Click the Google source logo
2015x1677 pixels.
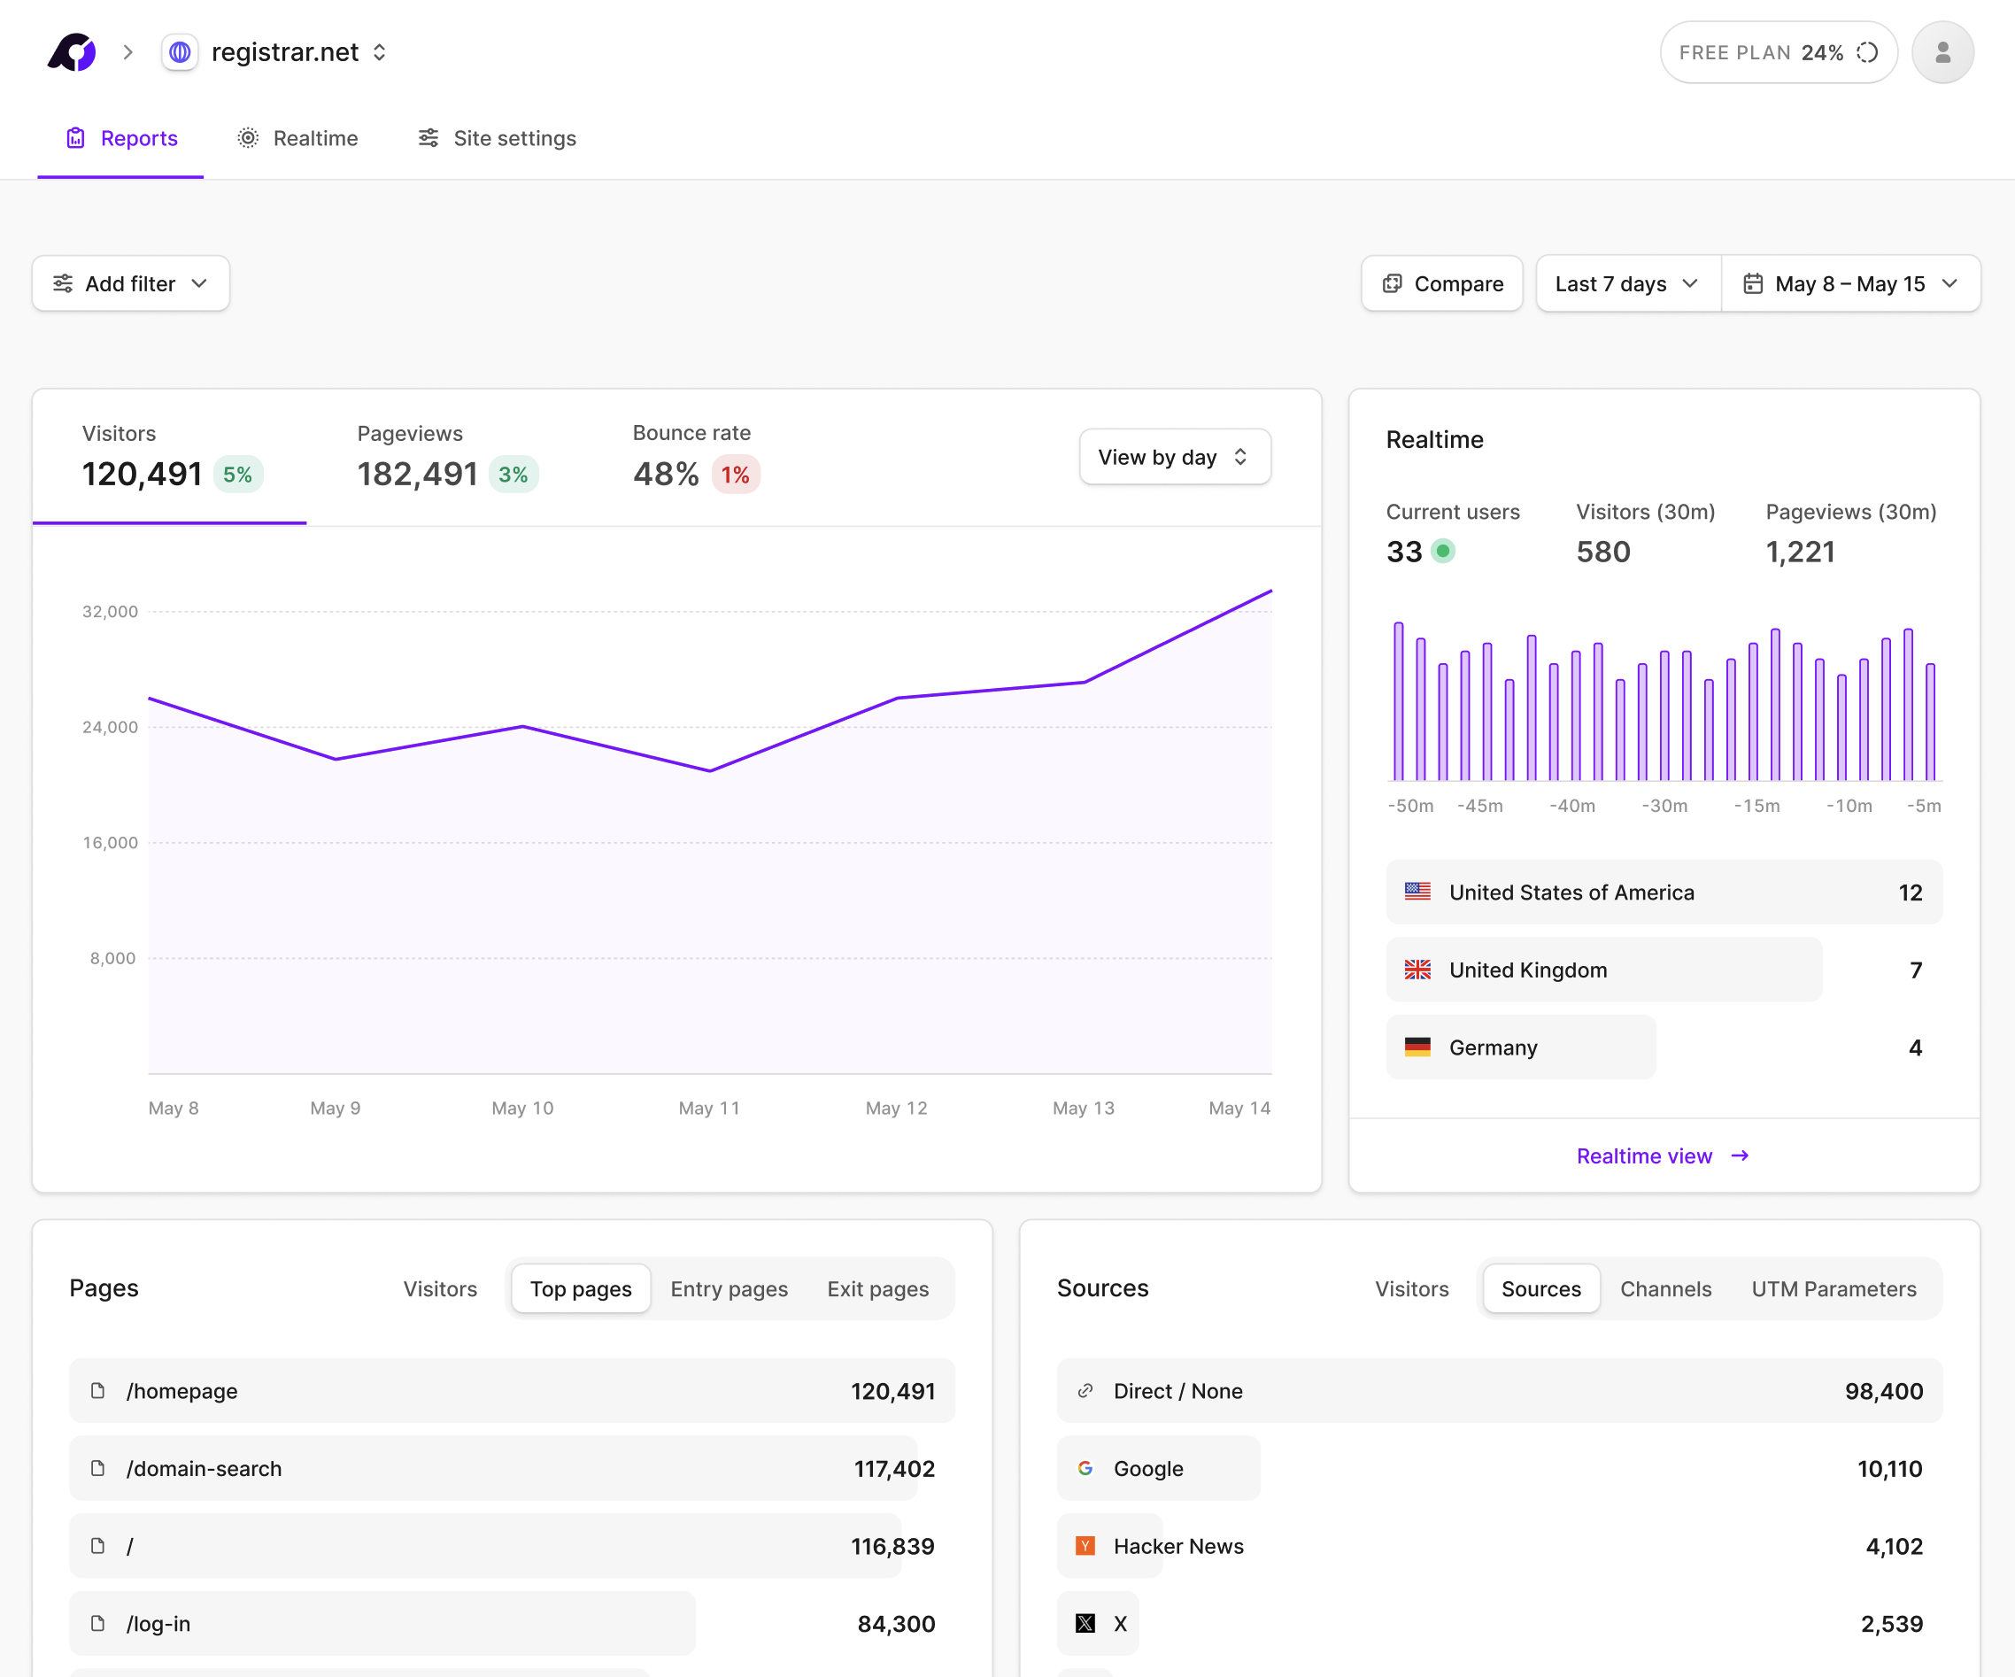click(x=1085, y=1468)
